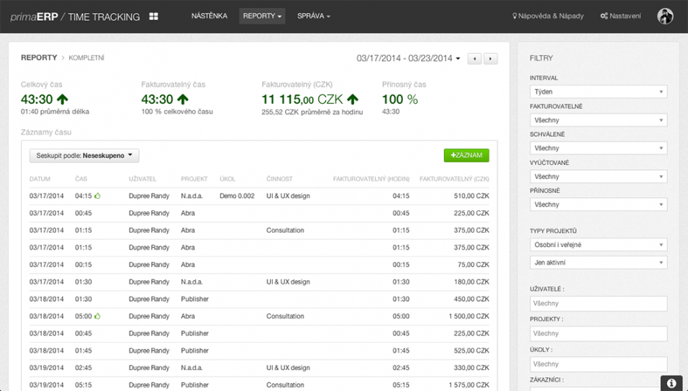The width and height of the screenshot is (688, 391).
Task: Open Nastavení settings gear
Action: (620, 16)
